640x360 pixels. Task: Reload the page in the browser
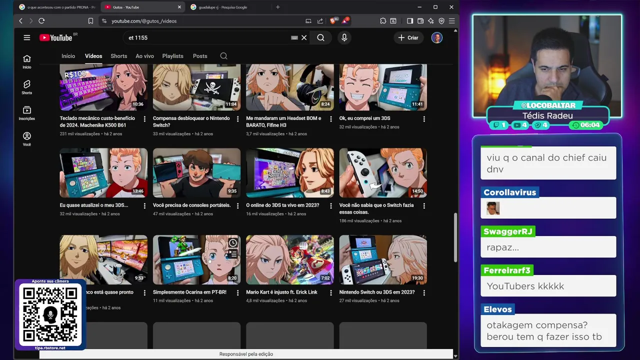point(41,21)
